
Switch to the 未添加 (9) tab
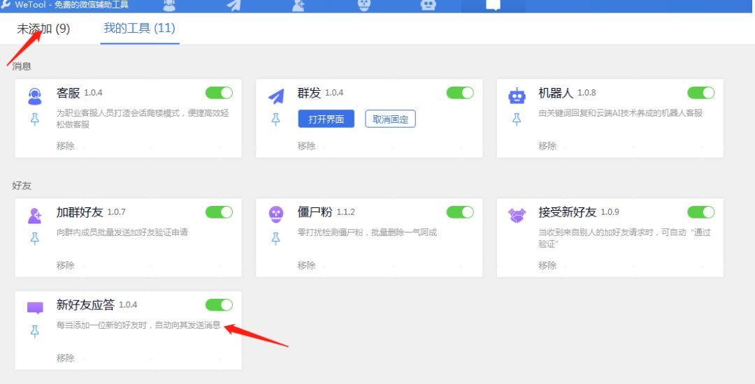click(x=43, y=29)
